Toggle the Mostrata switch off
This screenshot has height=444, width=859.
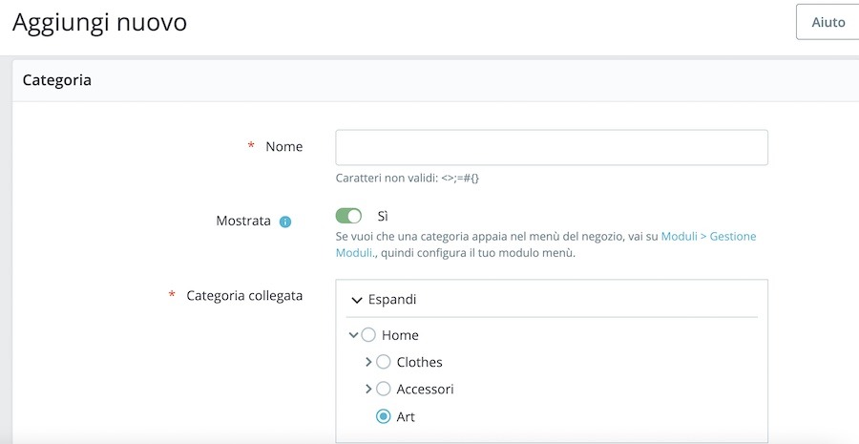coord(348,217)
